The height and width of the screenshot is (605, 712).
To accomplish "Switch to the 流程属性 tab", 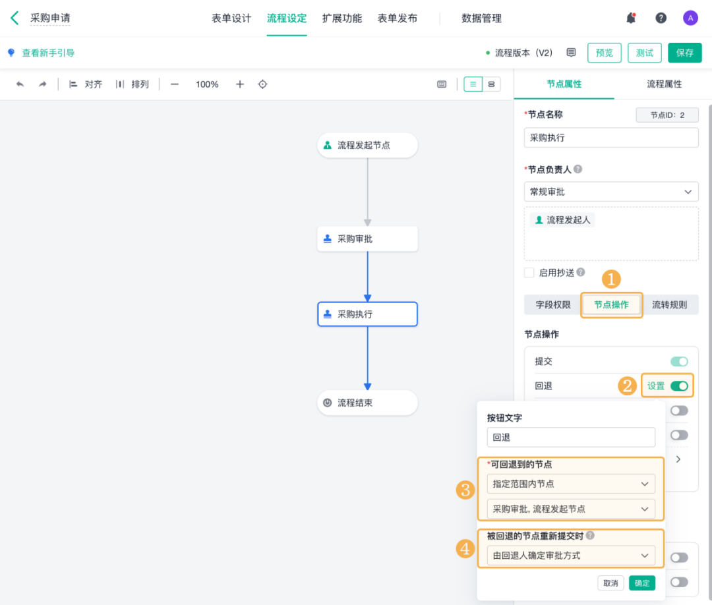I will (664, 84).
